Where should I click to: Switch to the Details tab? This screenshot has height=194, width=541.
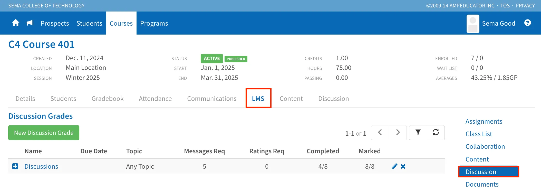25,99
